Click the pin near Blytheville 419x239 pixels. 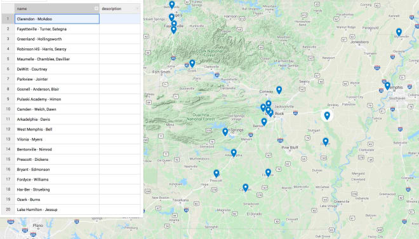pyautogui.click(x=399, y=32)
